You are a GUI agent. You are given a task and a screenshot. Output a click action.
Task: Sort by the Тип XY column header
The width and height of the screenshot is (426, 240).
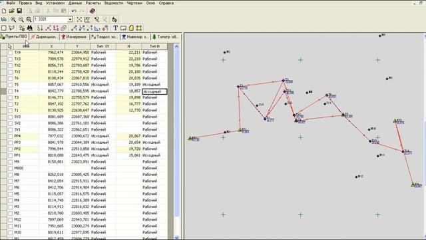[x=103, y=47]
